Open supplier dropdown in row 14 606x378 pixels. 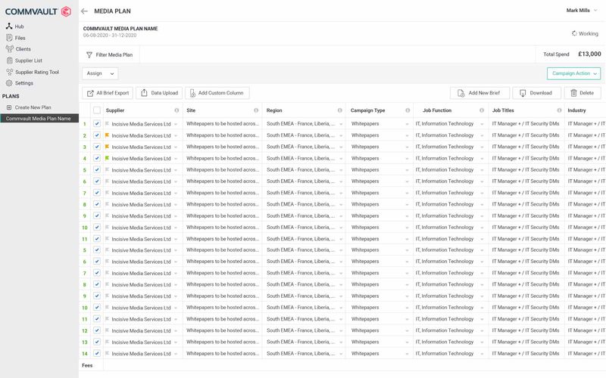click(x=176, y=354)
